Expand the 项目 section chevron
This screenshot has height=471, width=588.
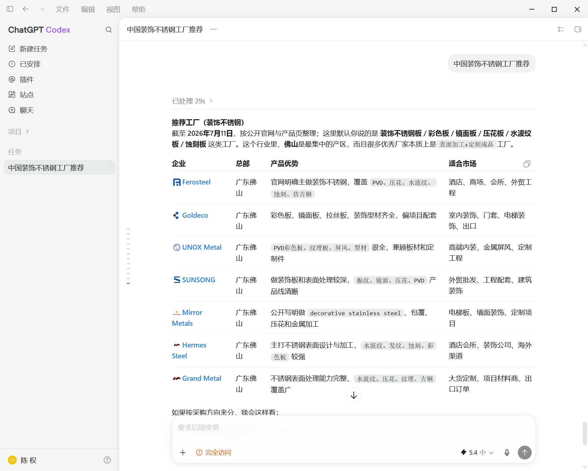tap(27, 131)
